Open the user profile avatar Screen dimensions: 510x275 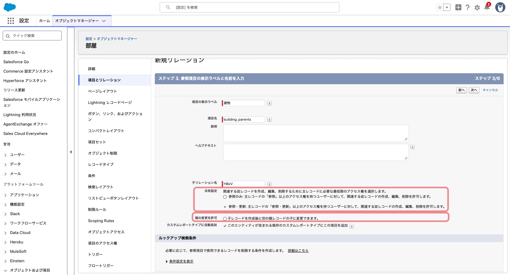[x=500, y=7]
